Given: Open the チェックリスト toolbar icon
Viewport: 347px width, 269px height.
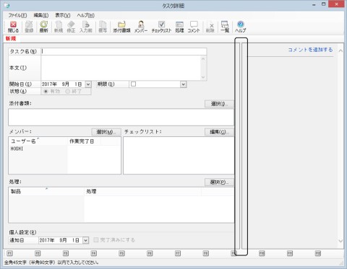Looking at the screenshot, I should (x=161, y=27).
